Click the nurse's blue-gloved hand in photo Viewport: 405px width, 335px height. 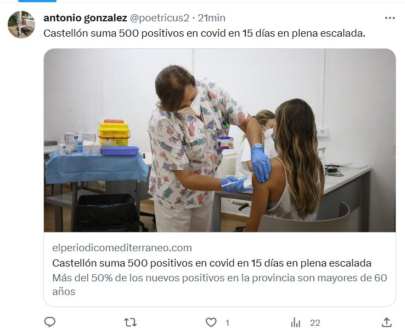point(260,163)
